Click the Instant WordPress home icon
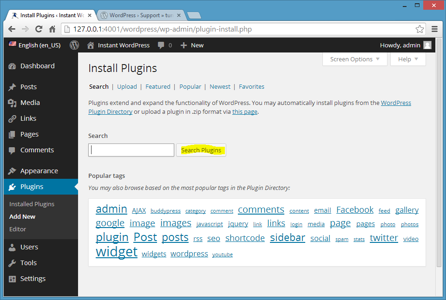Viewport: 446px width, 300px height. [x=91, y=45]
